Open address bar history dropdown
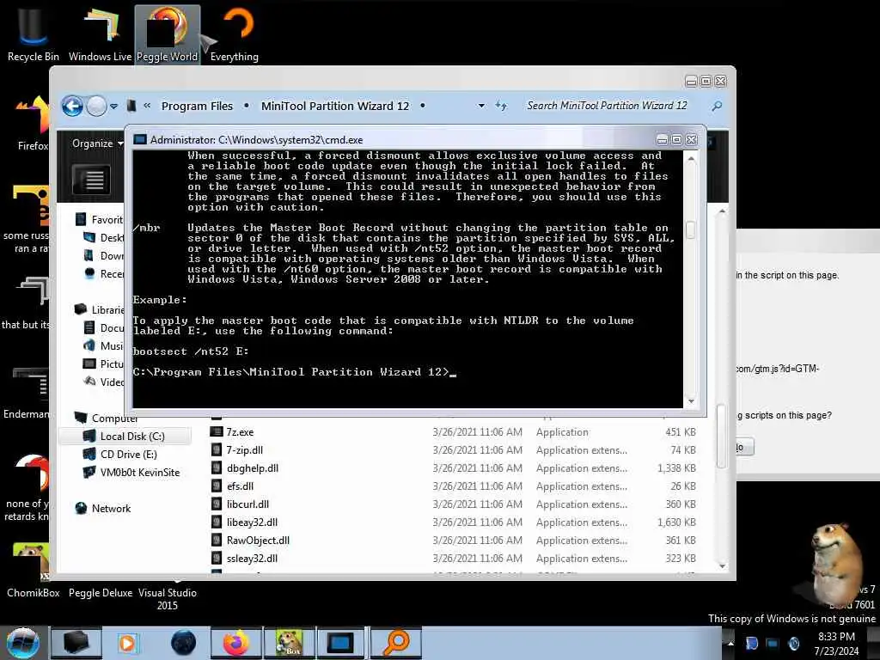Viewport: 880px width, 660px height. click(481, 106)
